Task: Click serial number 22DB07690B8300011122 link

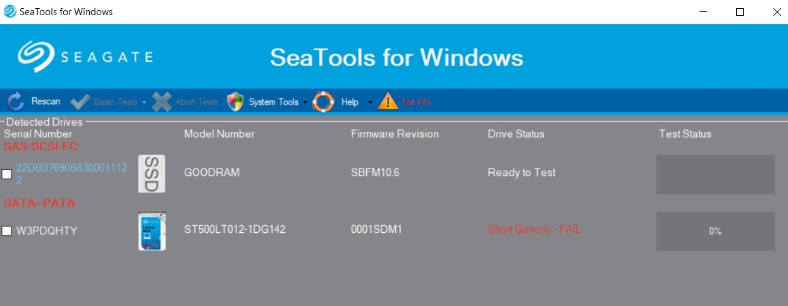Action: [x=72, y=174]
